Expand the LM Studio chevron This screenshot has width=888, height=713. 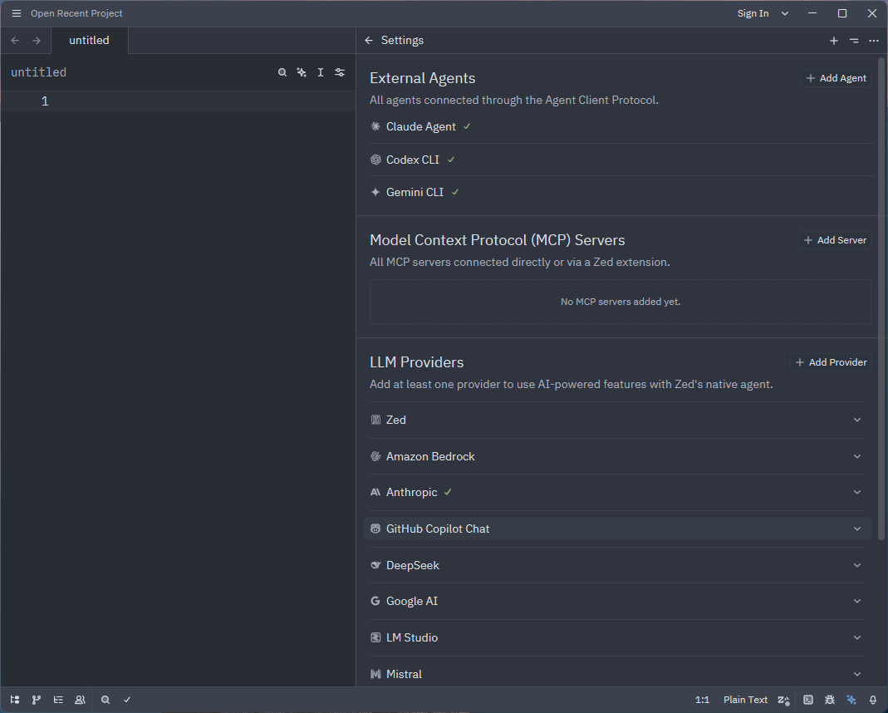[857, 637]
